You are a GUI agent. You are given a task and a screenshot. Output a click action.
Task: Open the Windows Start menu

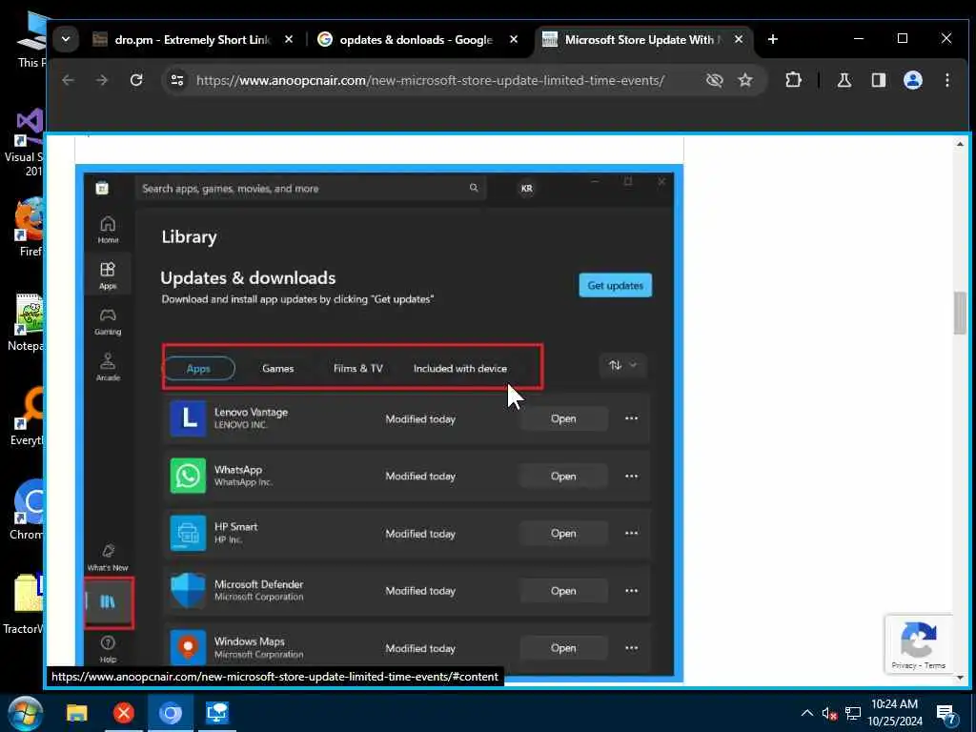25,713
